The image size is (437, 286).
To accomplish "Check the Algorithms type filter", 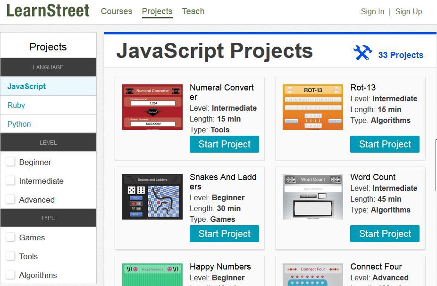I will pos(10,275).
